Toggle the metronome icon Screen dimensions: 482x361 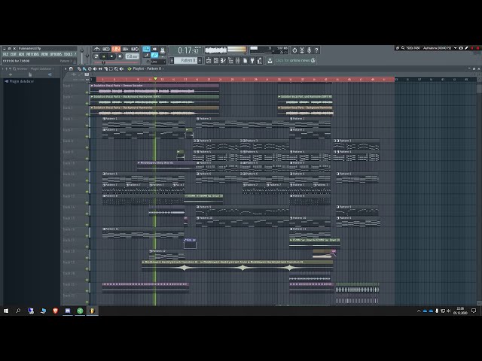coord(97,49)
